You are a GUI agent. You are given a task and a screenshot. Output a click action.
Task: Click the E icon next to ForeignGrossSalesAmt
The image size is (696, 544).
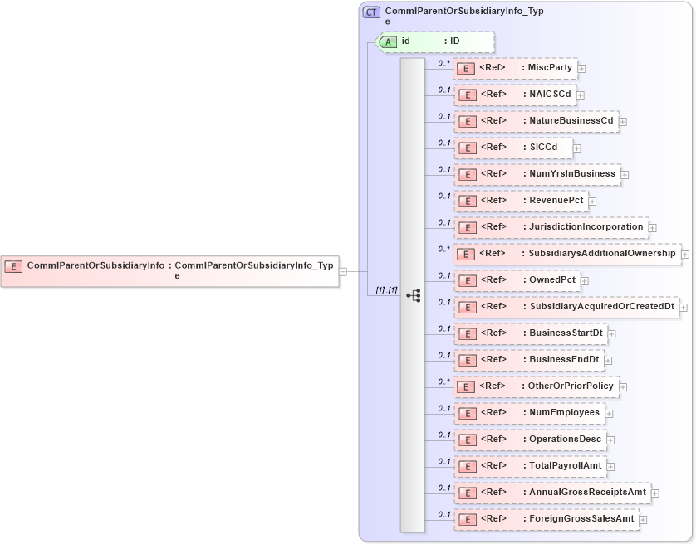coord(466,518)
